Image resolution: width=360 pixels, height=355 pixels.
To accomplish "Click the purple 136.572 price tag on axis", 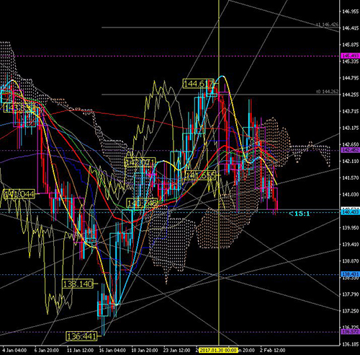I will [x=351, y=332].
